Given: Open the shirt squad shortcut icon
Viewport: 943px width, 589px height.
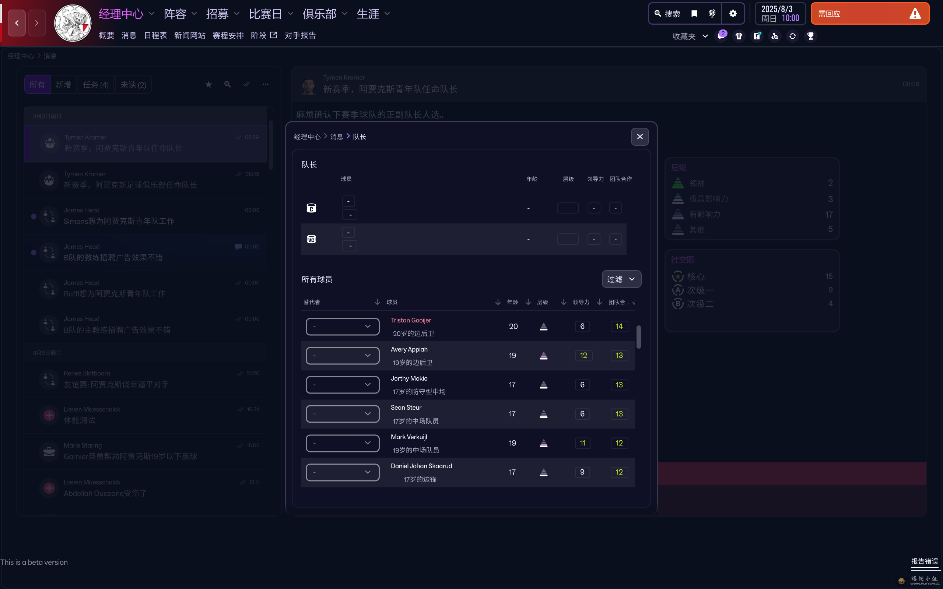Looking at the screenshot, I should click(x=739, y=36).
